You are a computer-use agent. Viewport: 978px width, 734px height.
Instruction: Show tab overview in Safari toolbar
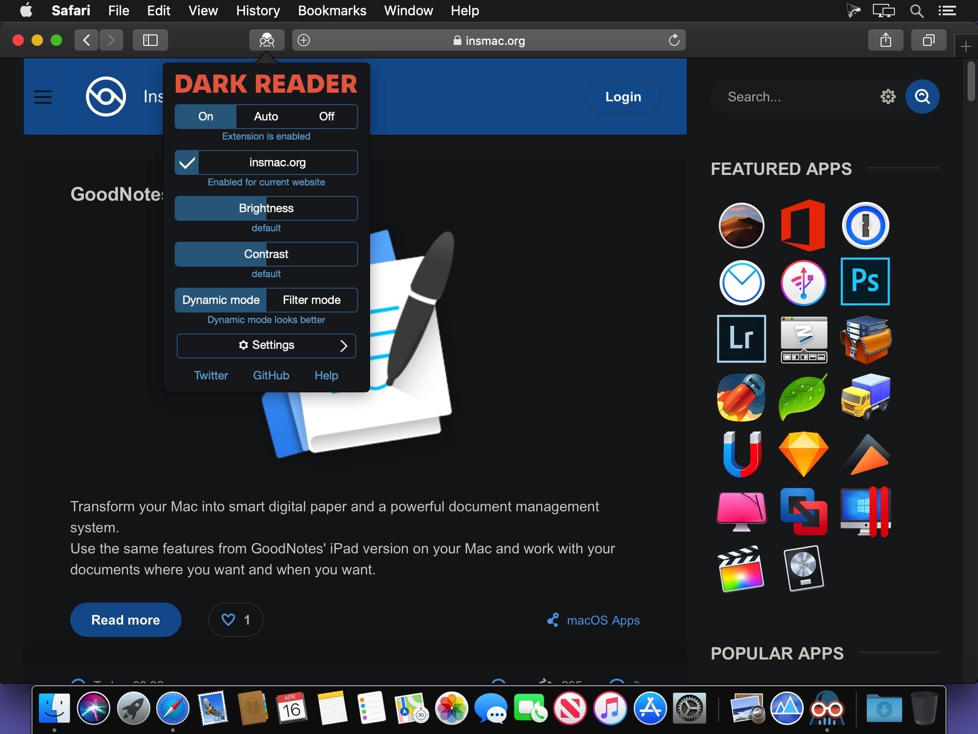[928, 40]
